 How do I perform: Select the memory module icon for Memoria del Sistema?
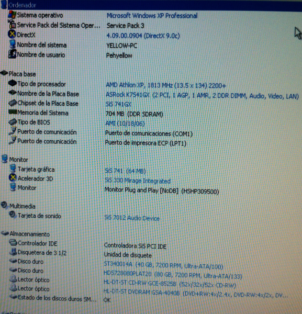tap(13, 112)
